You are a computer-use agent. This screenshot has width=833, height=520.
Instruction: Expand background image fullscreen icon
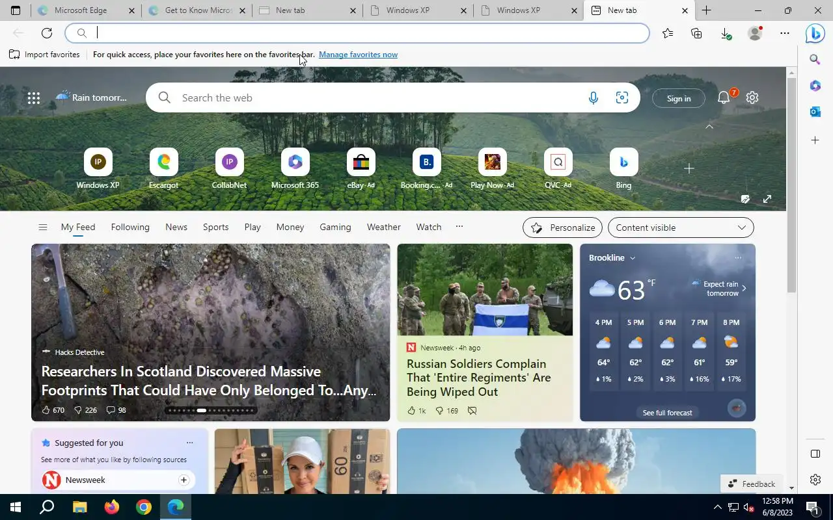pos(767,199)
